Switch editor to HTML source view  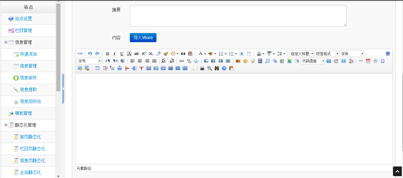click(x=80, y=54)
